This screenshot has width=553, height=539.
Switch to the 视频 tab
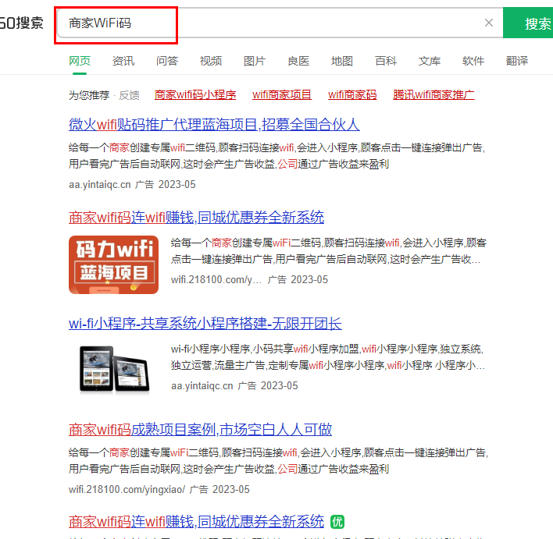211,61
